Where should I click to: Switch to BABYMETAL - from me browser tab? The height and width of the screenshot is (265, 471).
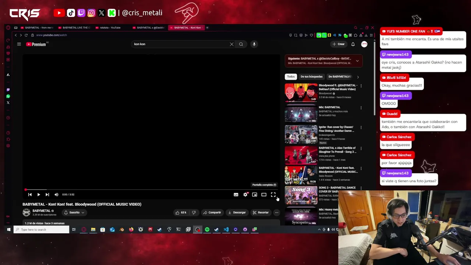pos(37,28)
